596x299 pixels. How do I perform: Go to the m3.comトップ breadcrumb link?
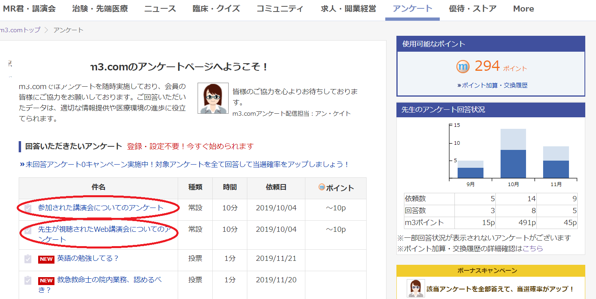[x=20, y=30]
